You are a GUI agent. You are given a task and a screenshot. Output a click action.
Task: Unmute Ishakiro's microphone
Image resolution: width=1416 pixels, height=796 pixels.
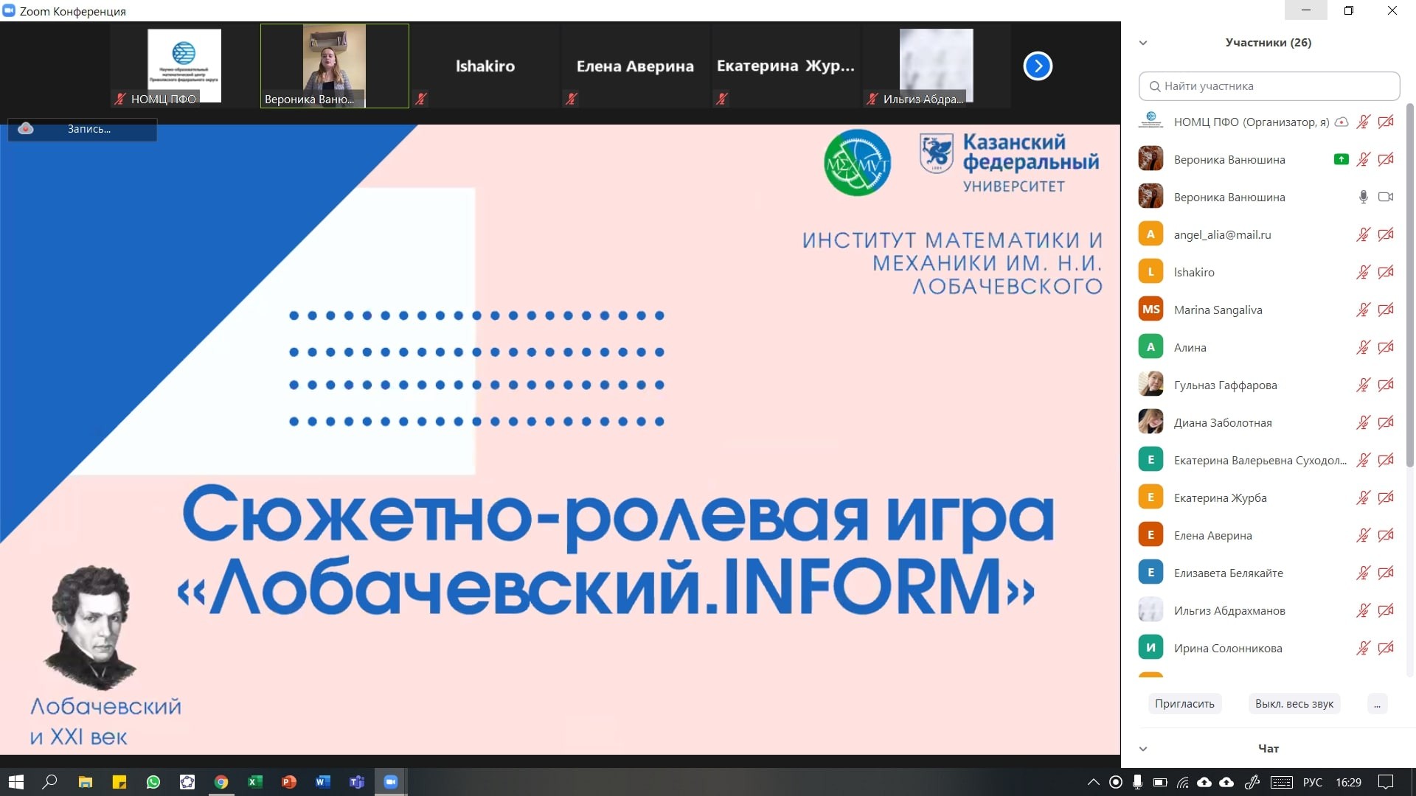coord(1362,272)
